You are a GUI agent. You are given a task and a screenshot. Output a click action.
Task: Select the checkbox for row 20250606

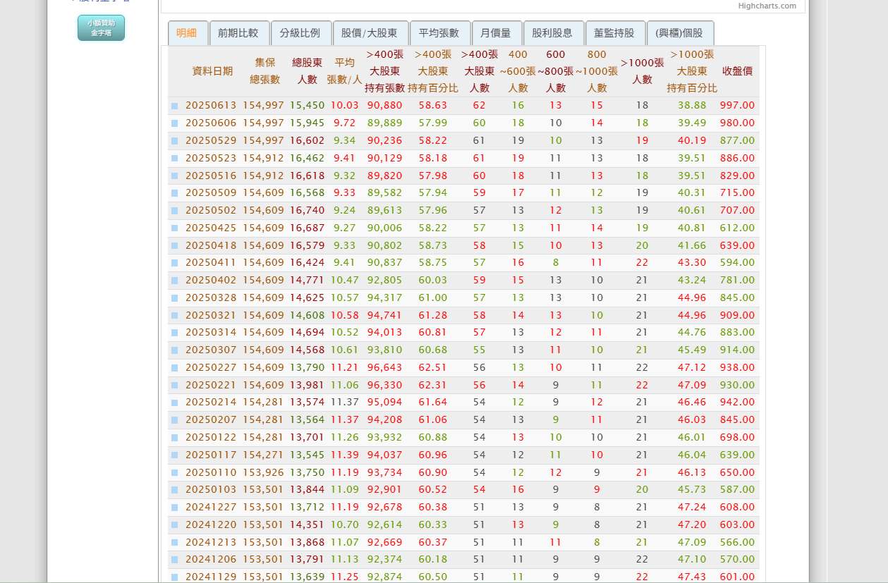tap(174, 123)
